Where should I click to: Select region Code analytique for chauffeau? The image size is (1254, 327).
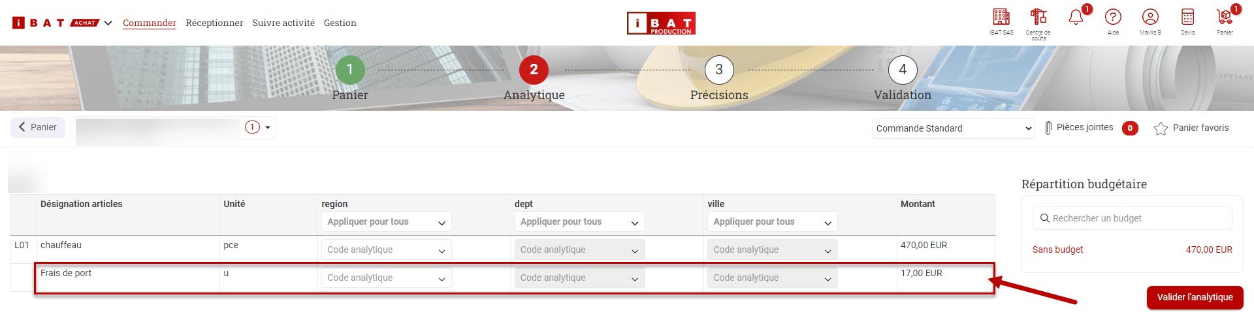386,250
